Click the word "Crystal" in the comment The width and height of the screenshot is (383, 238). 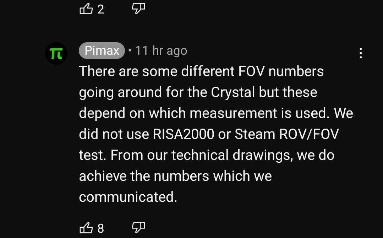pos(233,92)
